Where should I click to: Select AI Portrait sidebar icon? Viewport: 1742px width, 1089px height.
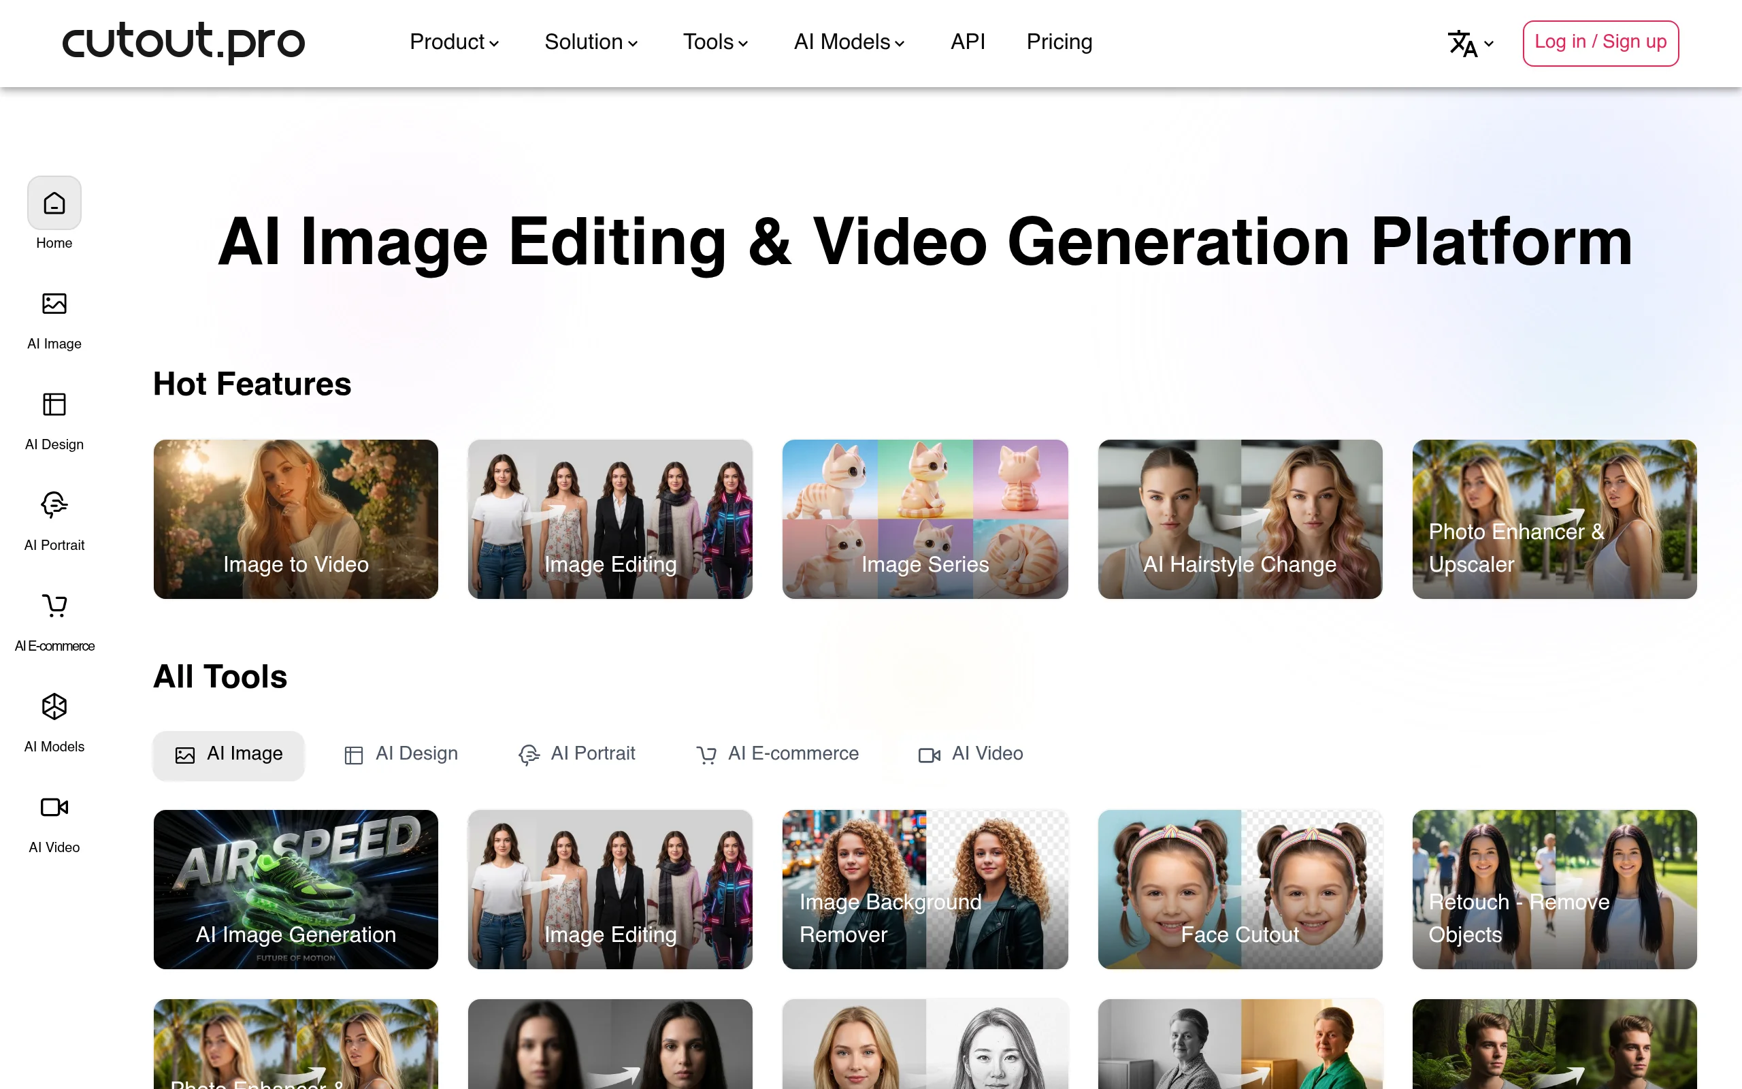[54, 505]
